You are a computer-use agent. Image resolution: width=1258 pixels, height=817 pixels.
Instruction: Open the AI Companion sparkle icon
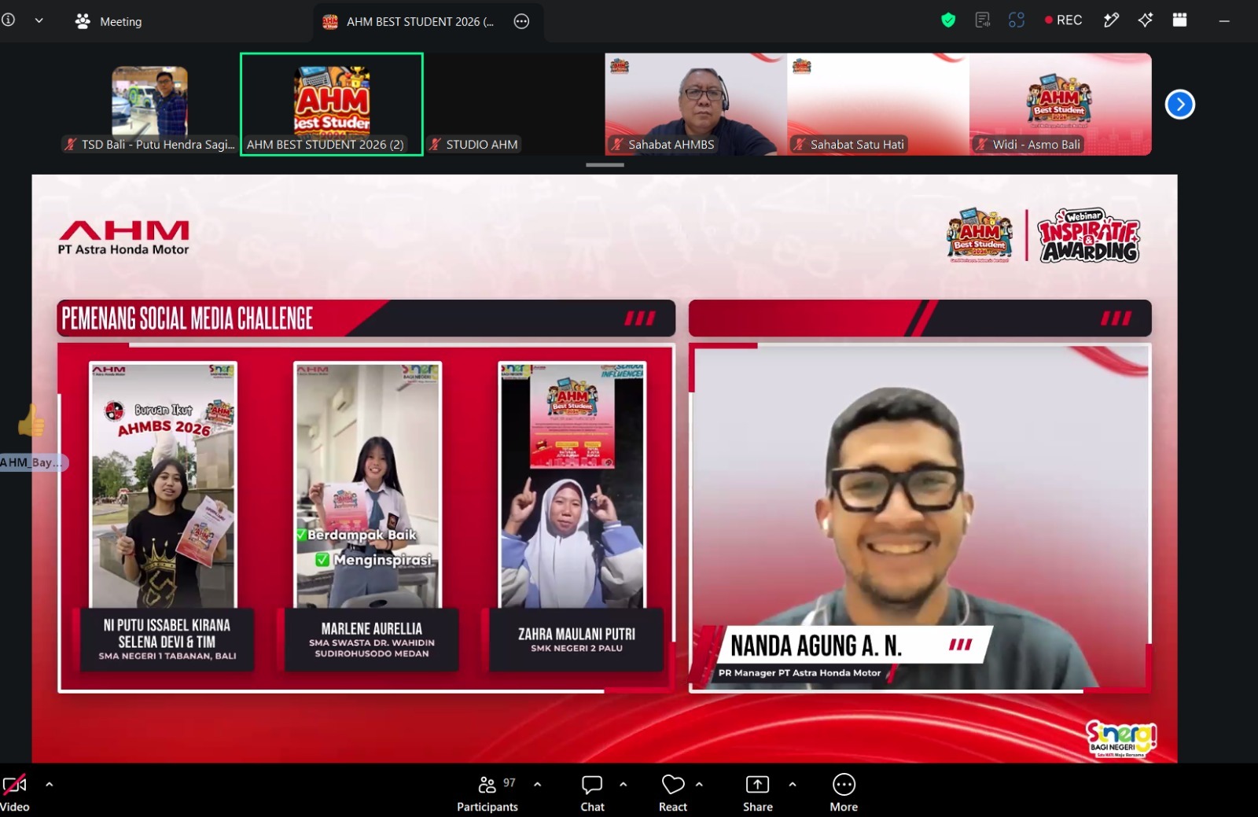coord(1146,20)
